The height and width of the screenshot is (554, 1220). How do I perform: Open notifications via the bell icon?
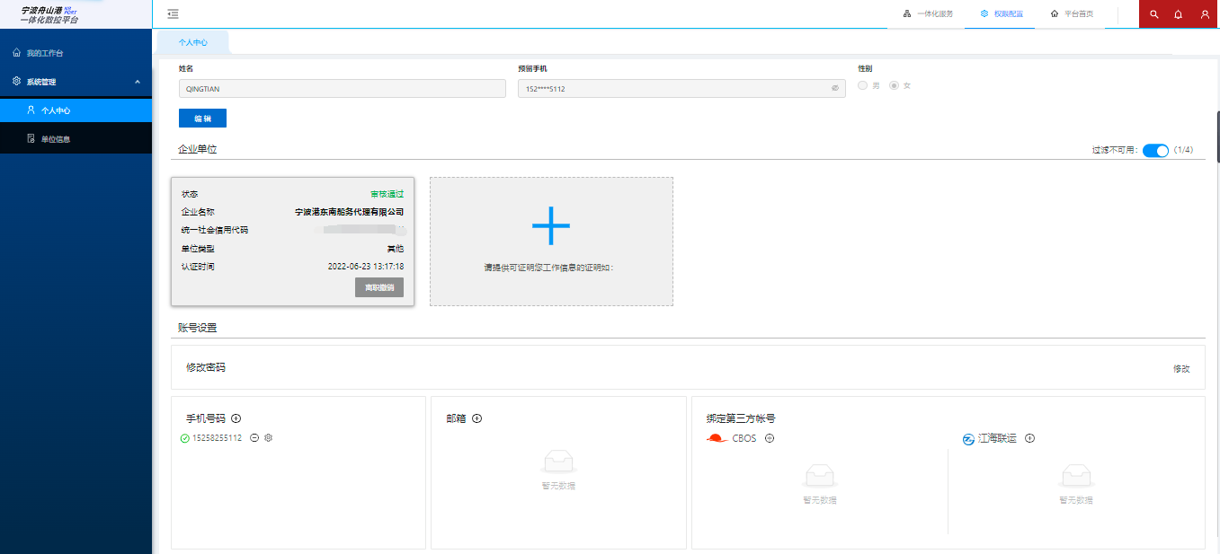[x=1179, y=14]
